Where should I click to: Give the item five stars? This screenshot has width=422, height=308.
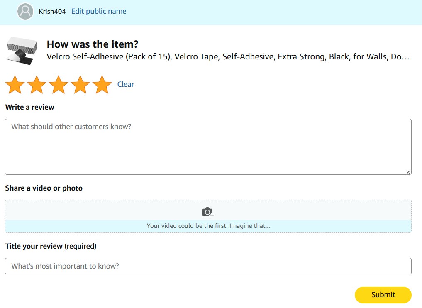coord(102,85)
